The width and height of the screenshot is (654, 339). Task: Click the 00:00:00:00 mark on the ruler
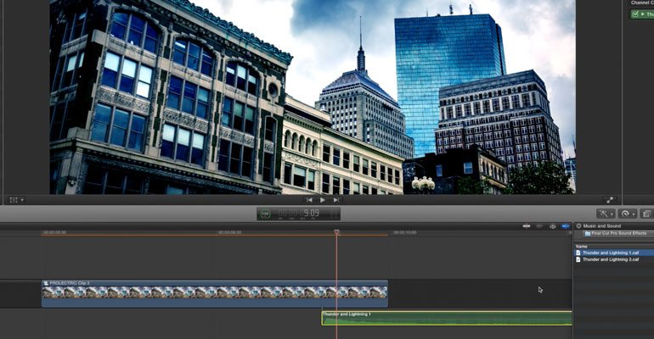coord(54,232)
